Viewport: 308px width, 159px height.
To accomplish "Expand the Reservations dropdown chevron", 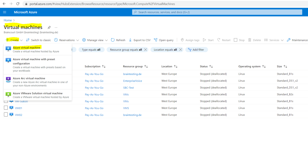I will 78,40.
